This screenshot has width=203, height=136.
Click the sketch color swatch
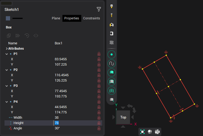[x=8, y=18]
